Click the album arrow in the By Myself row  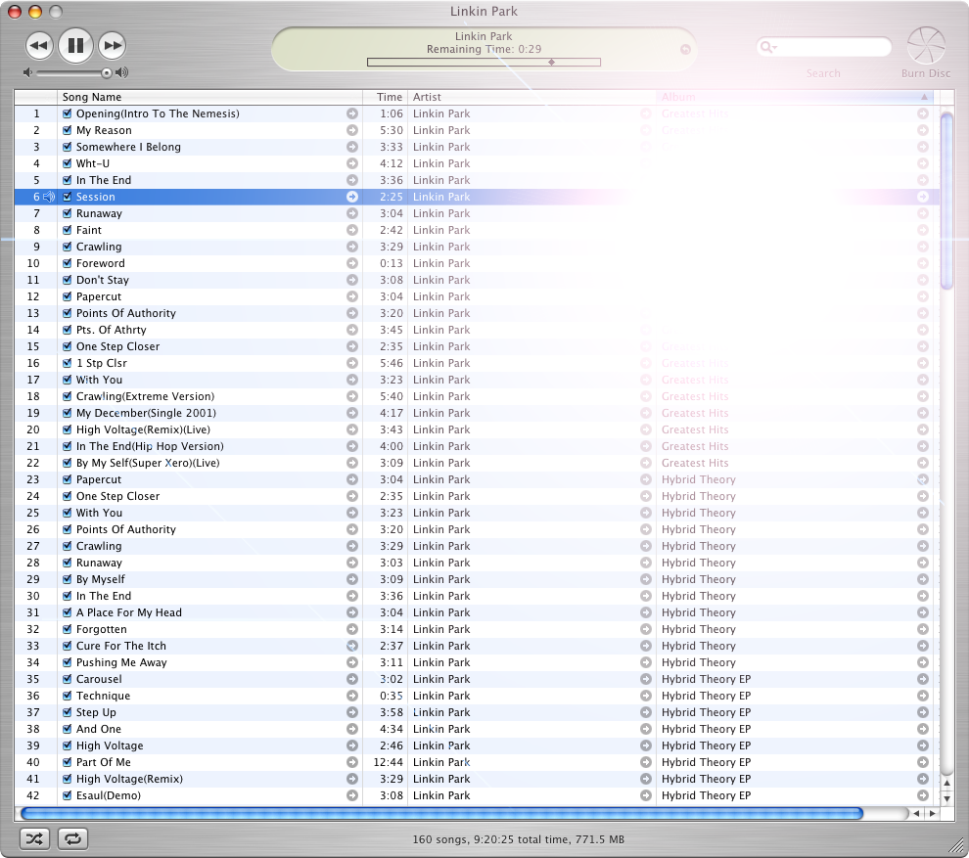(x=923, y=579)
